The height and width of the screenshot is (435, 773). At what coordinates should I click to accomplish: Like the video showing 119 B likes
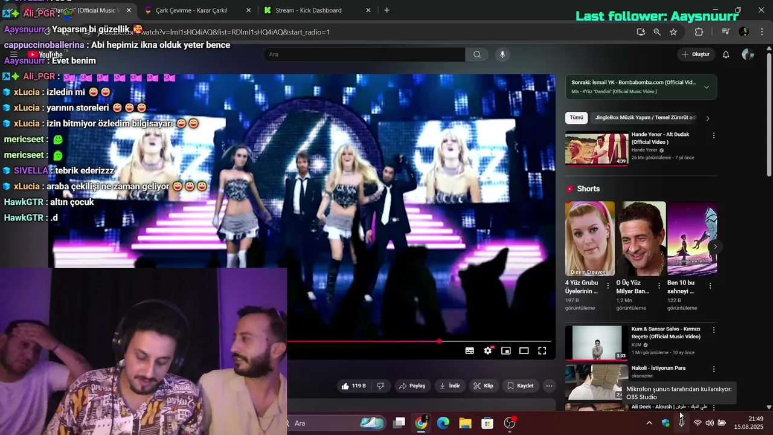point(353,386)
